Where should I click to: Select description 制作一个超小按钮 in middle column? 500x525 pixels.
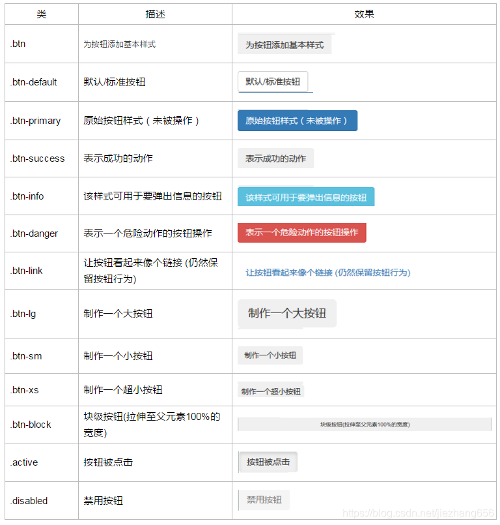coord(123,390)
